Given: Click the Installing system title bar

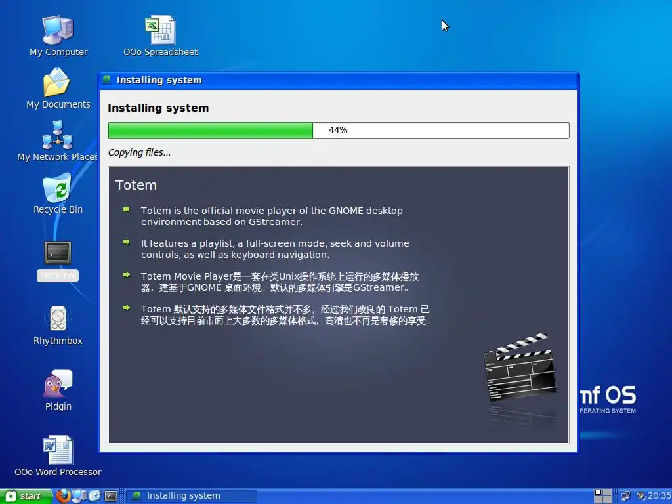Looking at the screenshot, I should [x=339, y=80].
